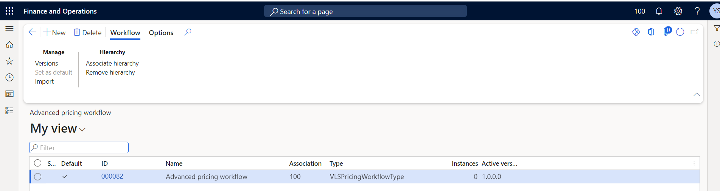Collapse the action pane ribbon chevron

point(697,95)
